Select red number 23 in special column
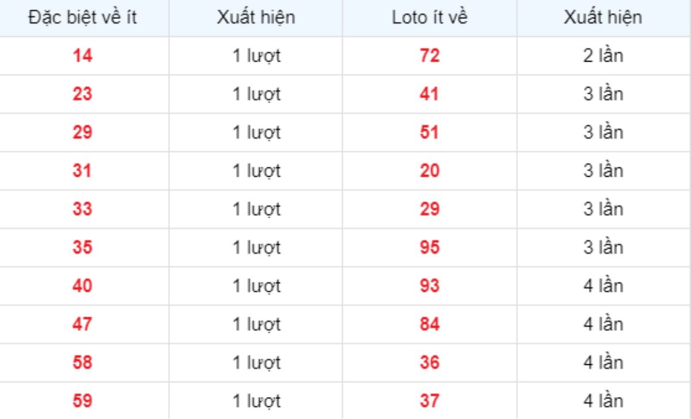Screen dimensions: 691x419 pyautogui.click(x=82, y=94)
